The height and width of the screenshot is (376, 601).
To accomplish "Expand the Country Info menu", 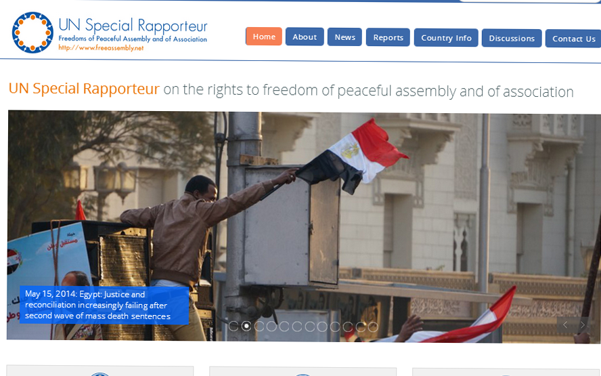I will coord(446,38).
